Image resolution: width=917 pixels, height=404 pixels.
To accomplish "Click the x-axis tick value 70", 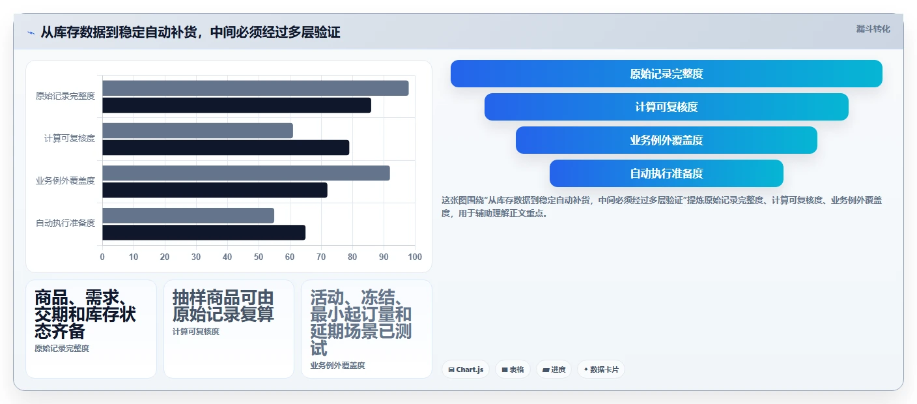I will coord(321,257).
